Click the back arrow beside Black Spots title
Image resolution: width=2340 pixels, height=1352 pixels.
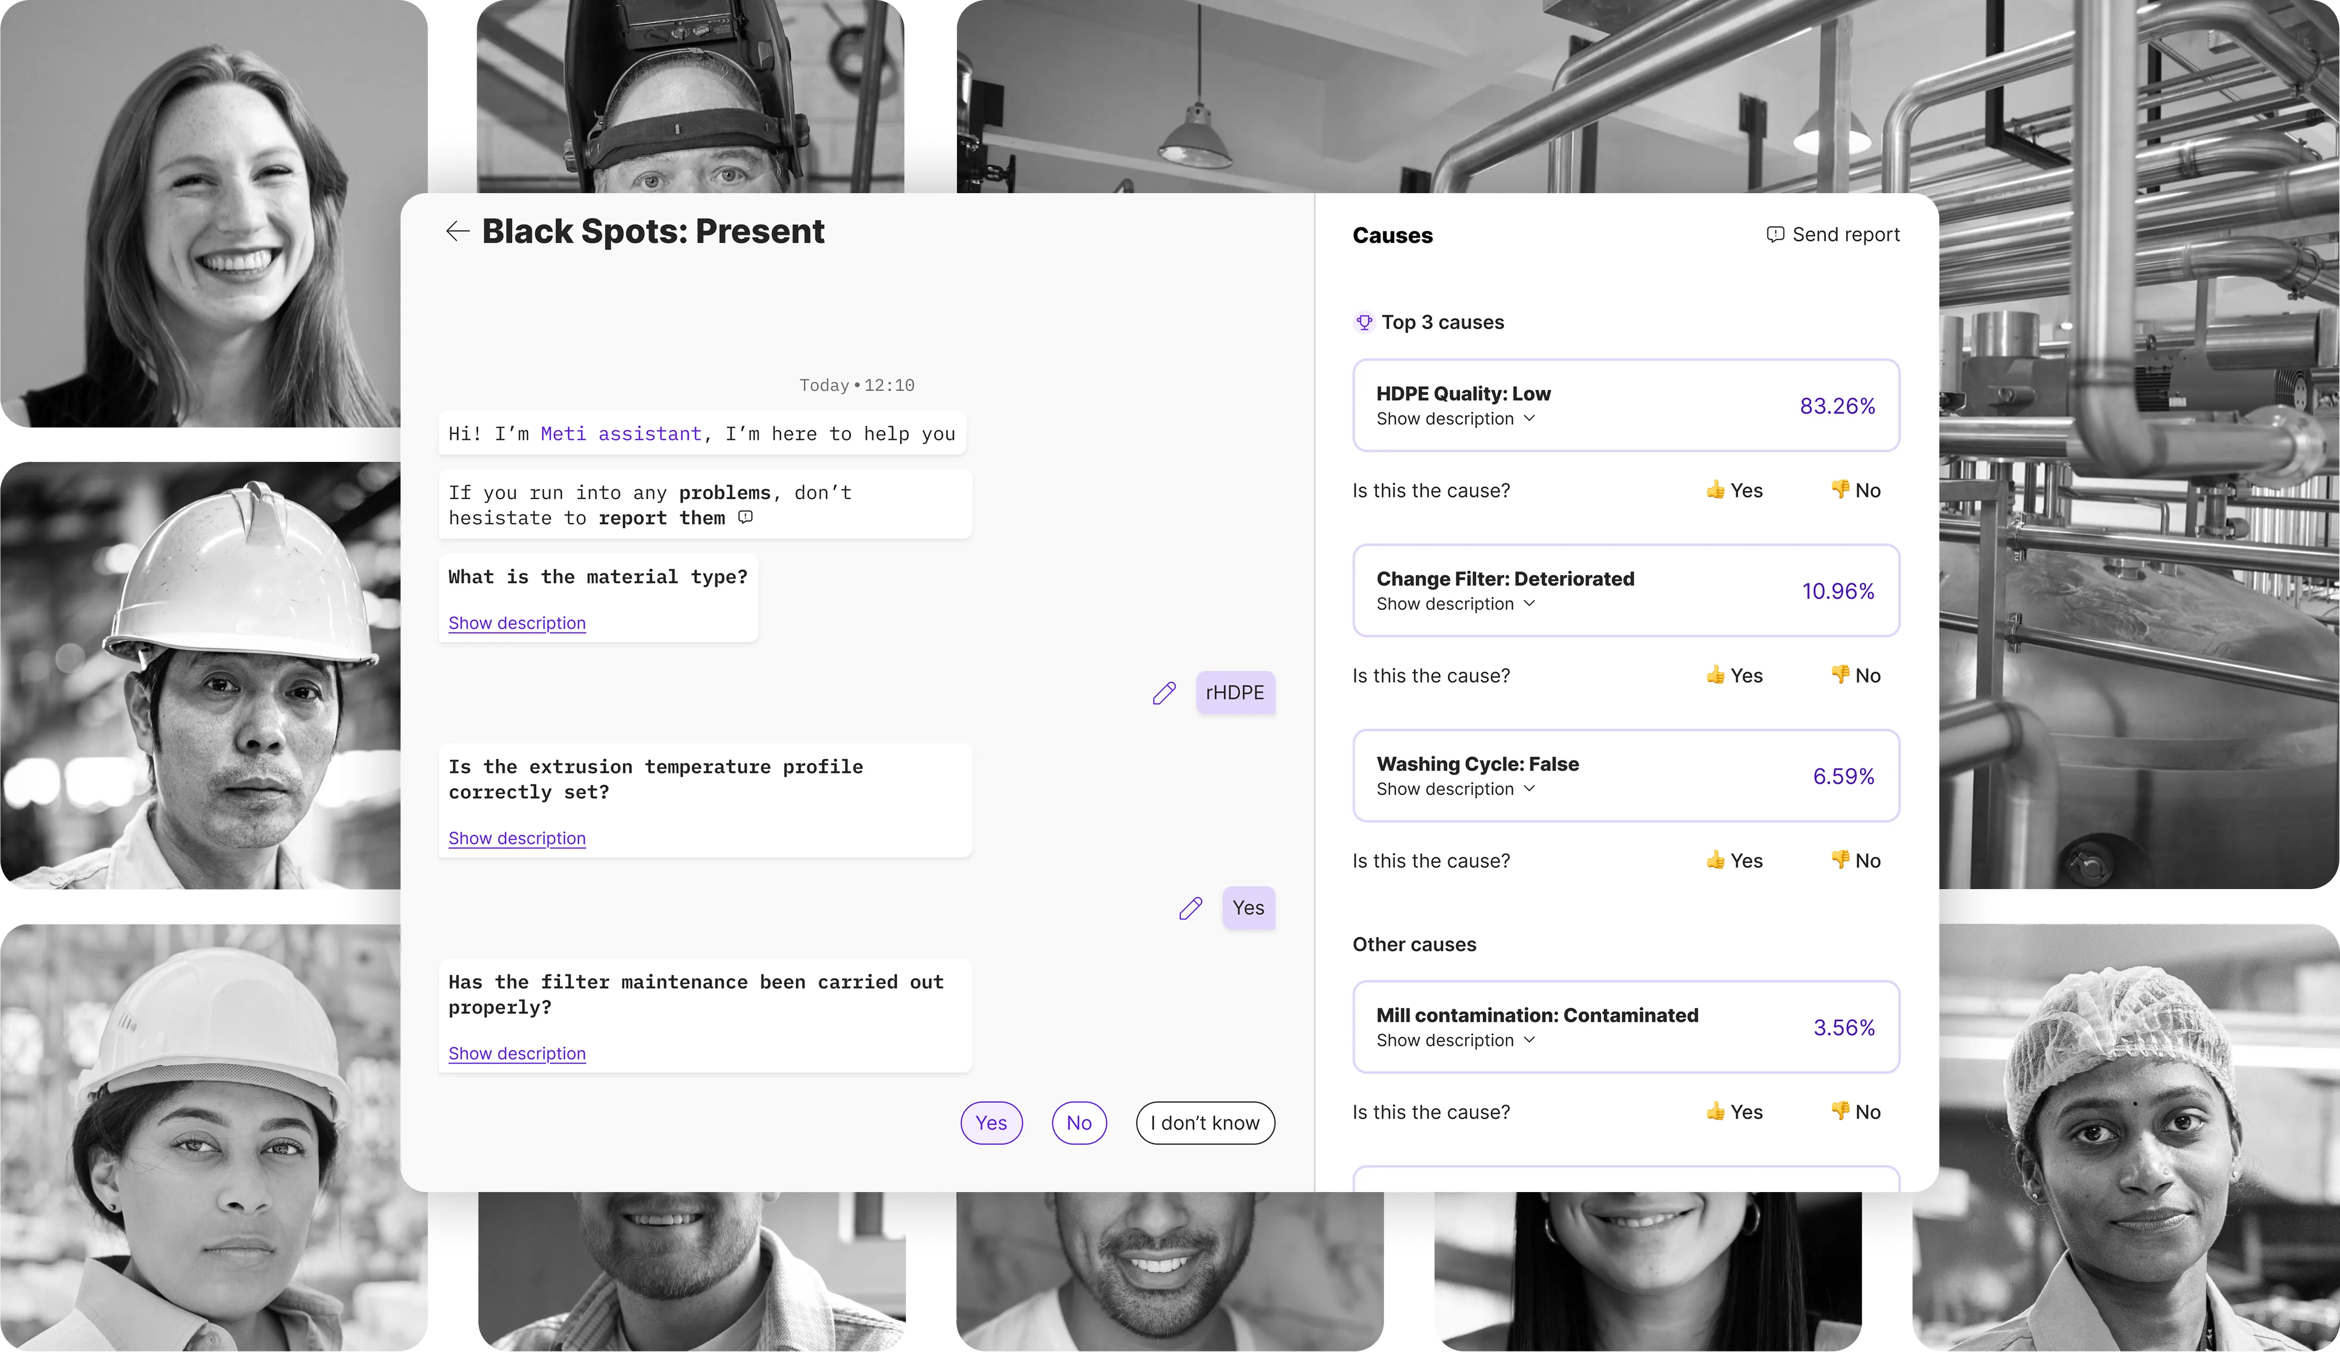coord(457,231)
